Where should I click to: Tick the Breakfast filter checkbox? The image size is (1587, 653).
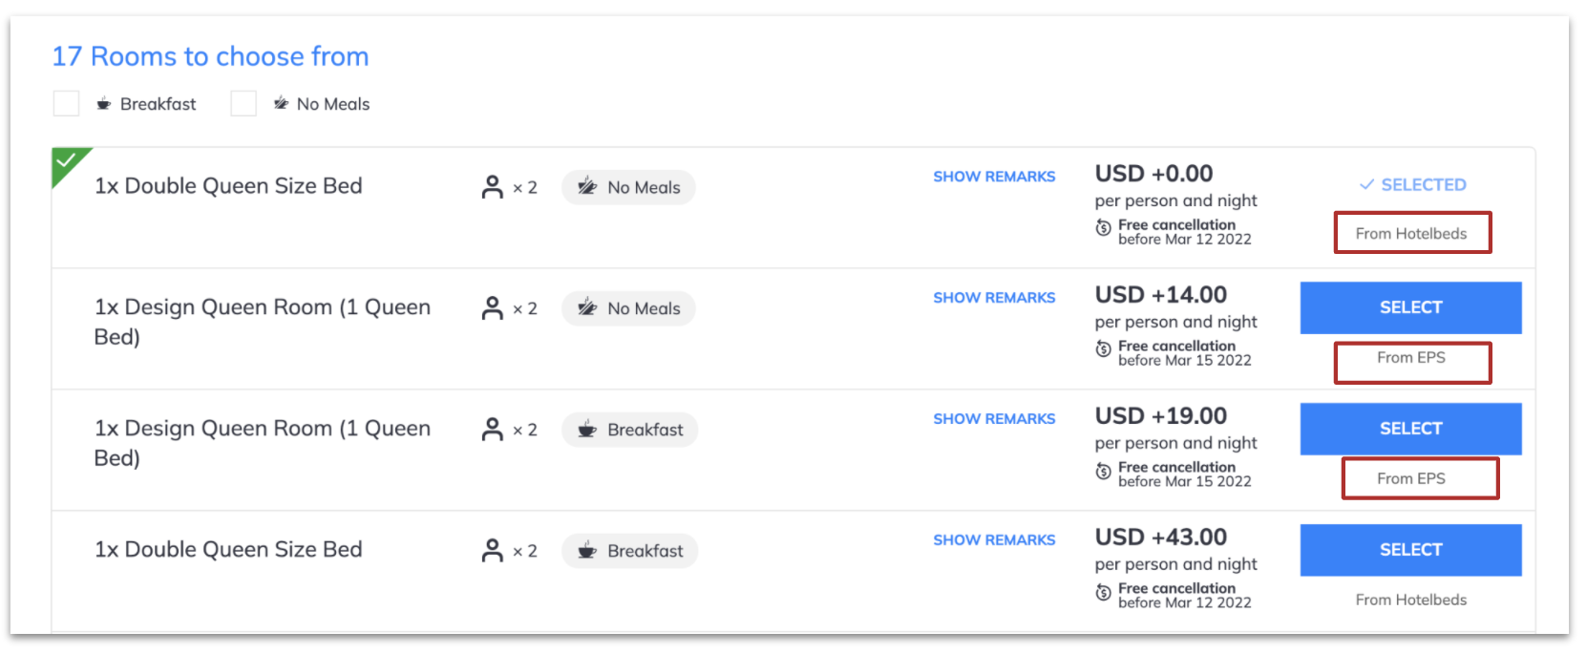pyautogui.click(x=66, y=103)
